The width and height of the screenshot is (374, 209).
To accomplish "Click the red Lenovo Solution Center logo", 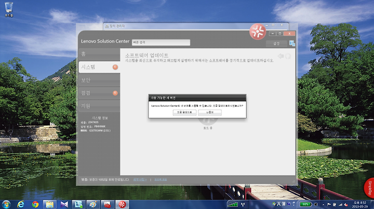I will (x=258, y=32).
